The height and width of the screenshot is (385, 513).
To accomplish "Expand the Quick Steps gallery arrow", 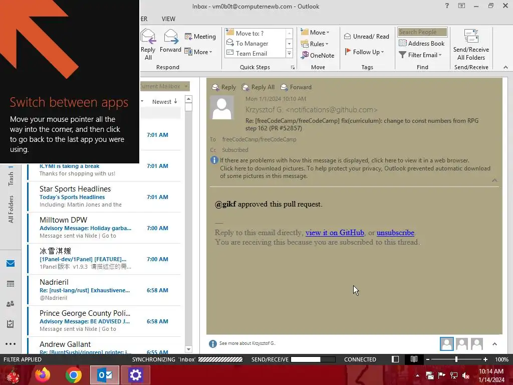I will coord(289,53).
